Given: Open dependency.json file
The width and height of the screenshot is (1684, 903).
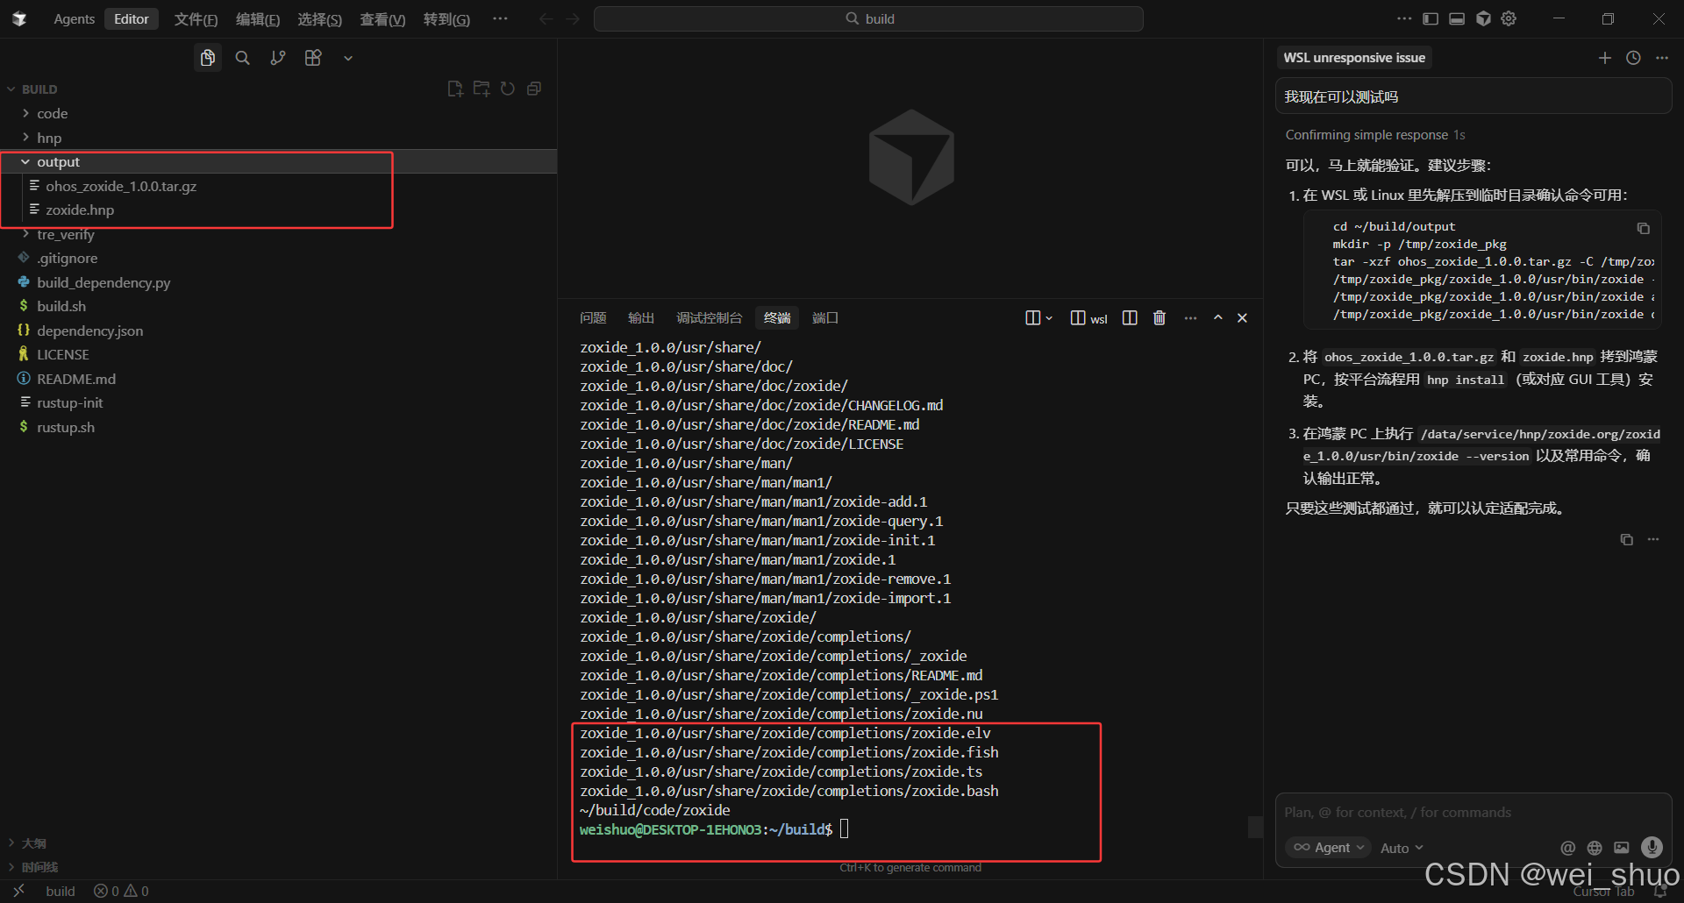Looking at the screenshot, I should [89, 331].
